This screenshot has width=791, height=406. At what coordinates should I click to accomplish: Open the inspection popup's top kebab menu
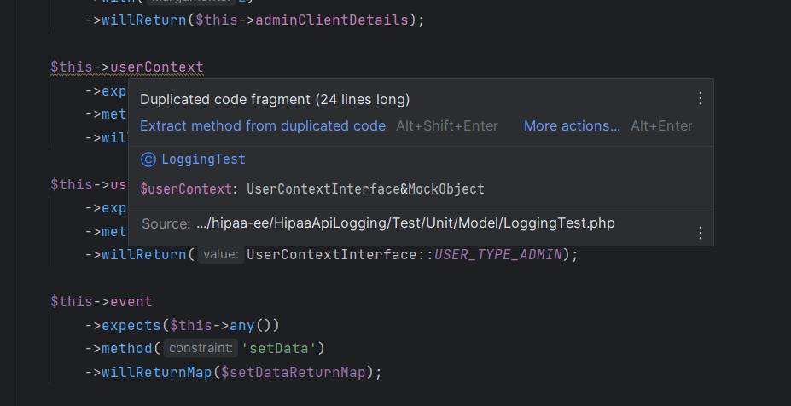[x=701, y=98]
